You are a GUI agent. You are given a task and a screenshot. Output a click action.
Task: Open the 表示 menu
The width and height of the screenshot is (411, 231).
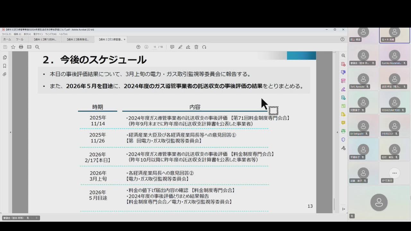[x=27, y=34]
